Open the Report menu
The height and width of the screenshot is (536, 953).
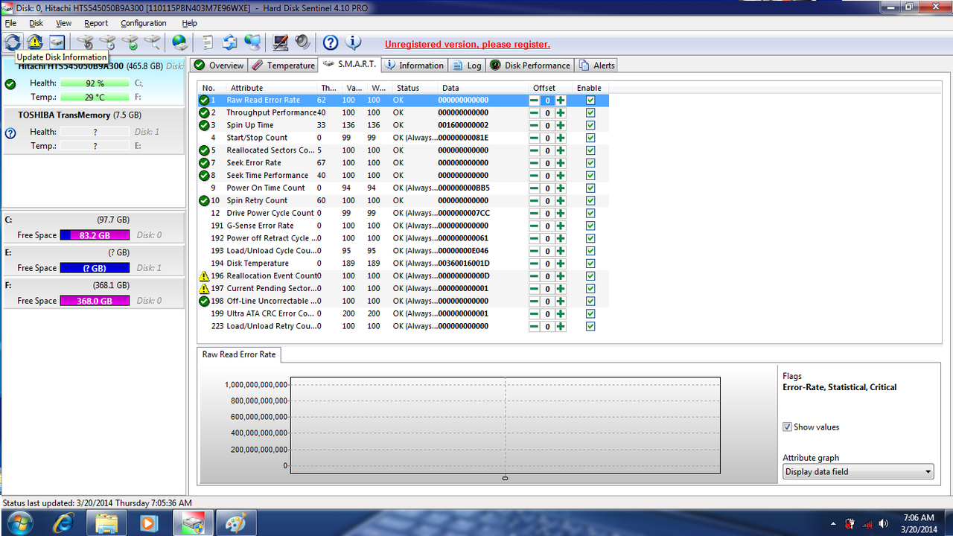[96, 24]
